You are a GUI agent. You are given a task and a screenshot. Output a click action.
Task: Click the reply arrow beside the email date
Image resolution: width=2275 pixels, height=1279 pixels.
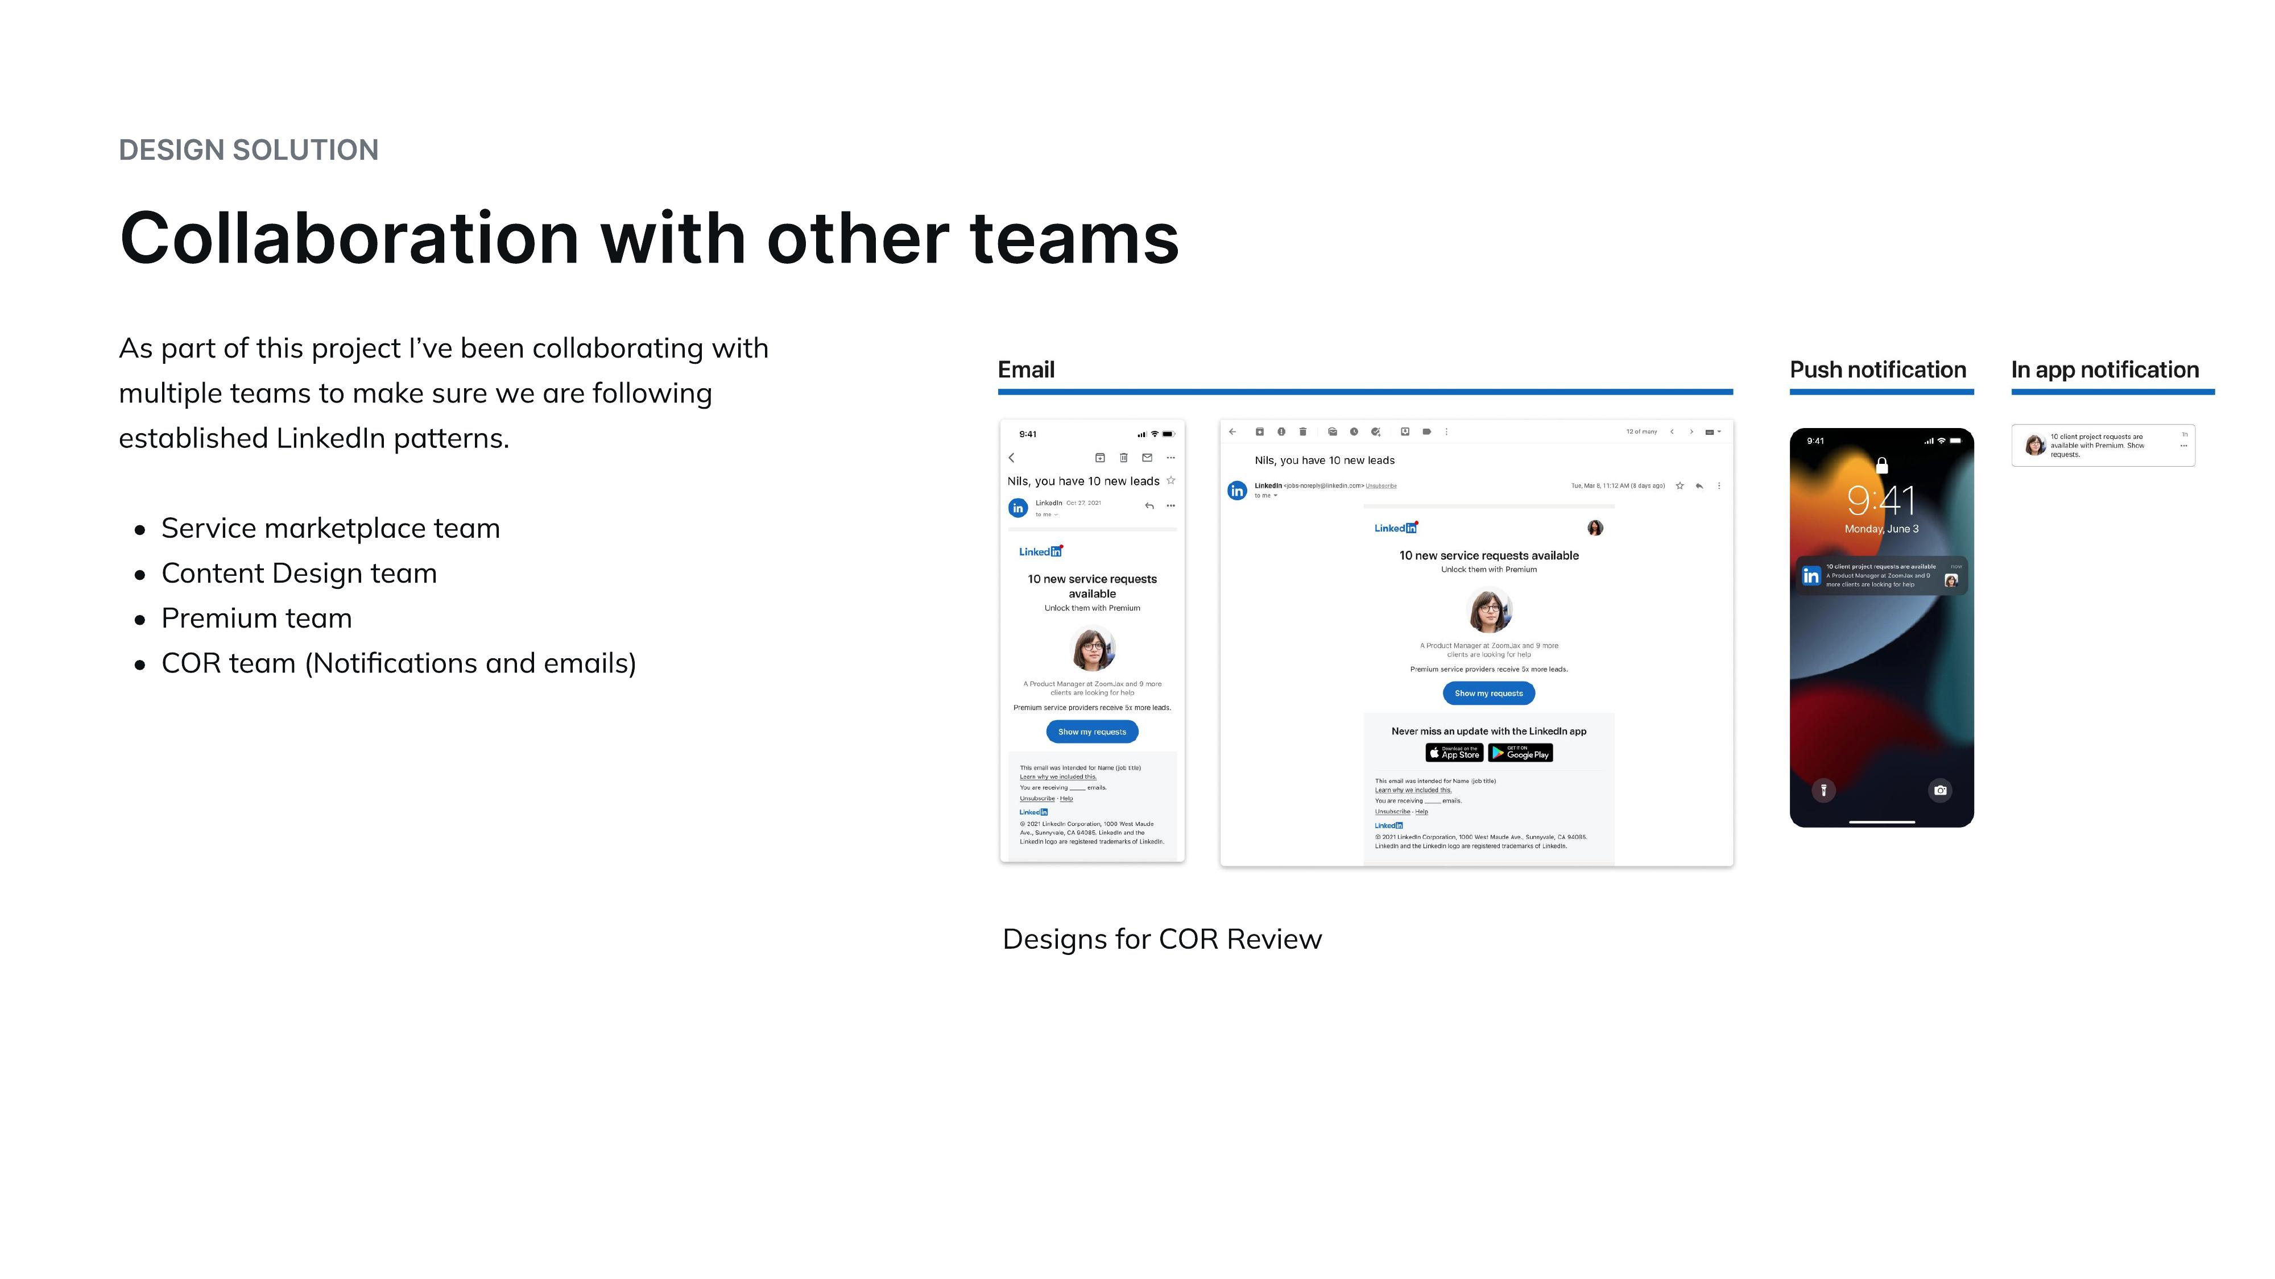point(1699,485)
